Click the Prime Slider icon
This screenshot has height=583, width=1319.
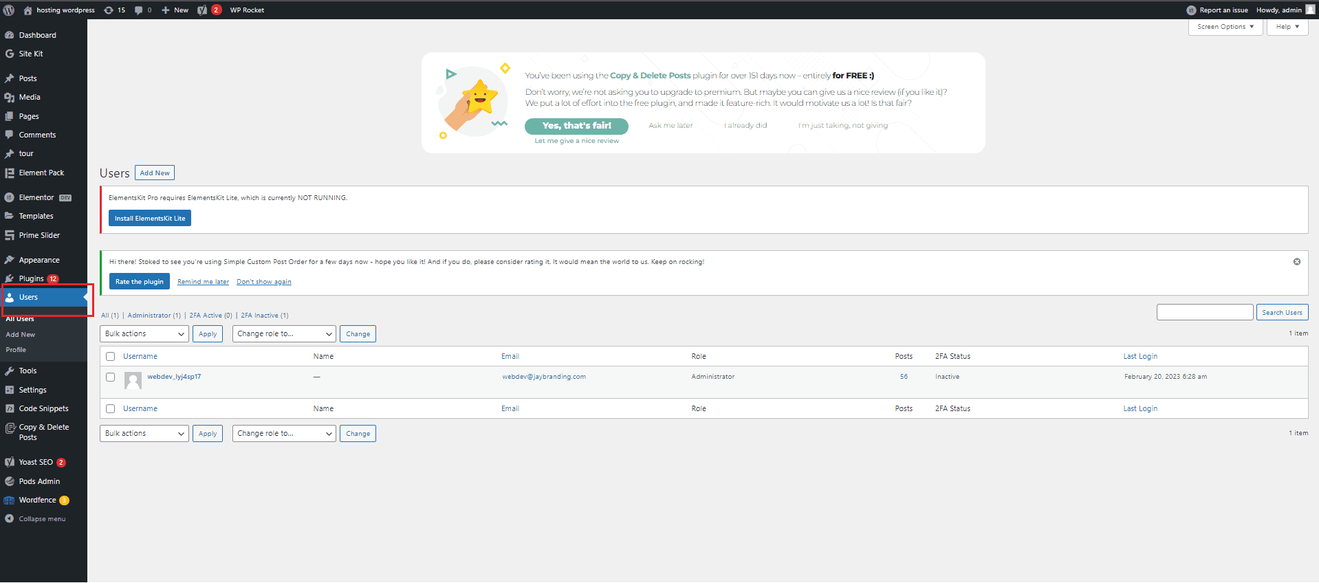click(x=10, y=235)
